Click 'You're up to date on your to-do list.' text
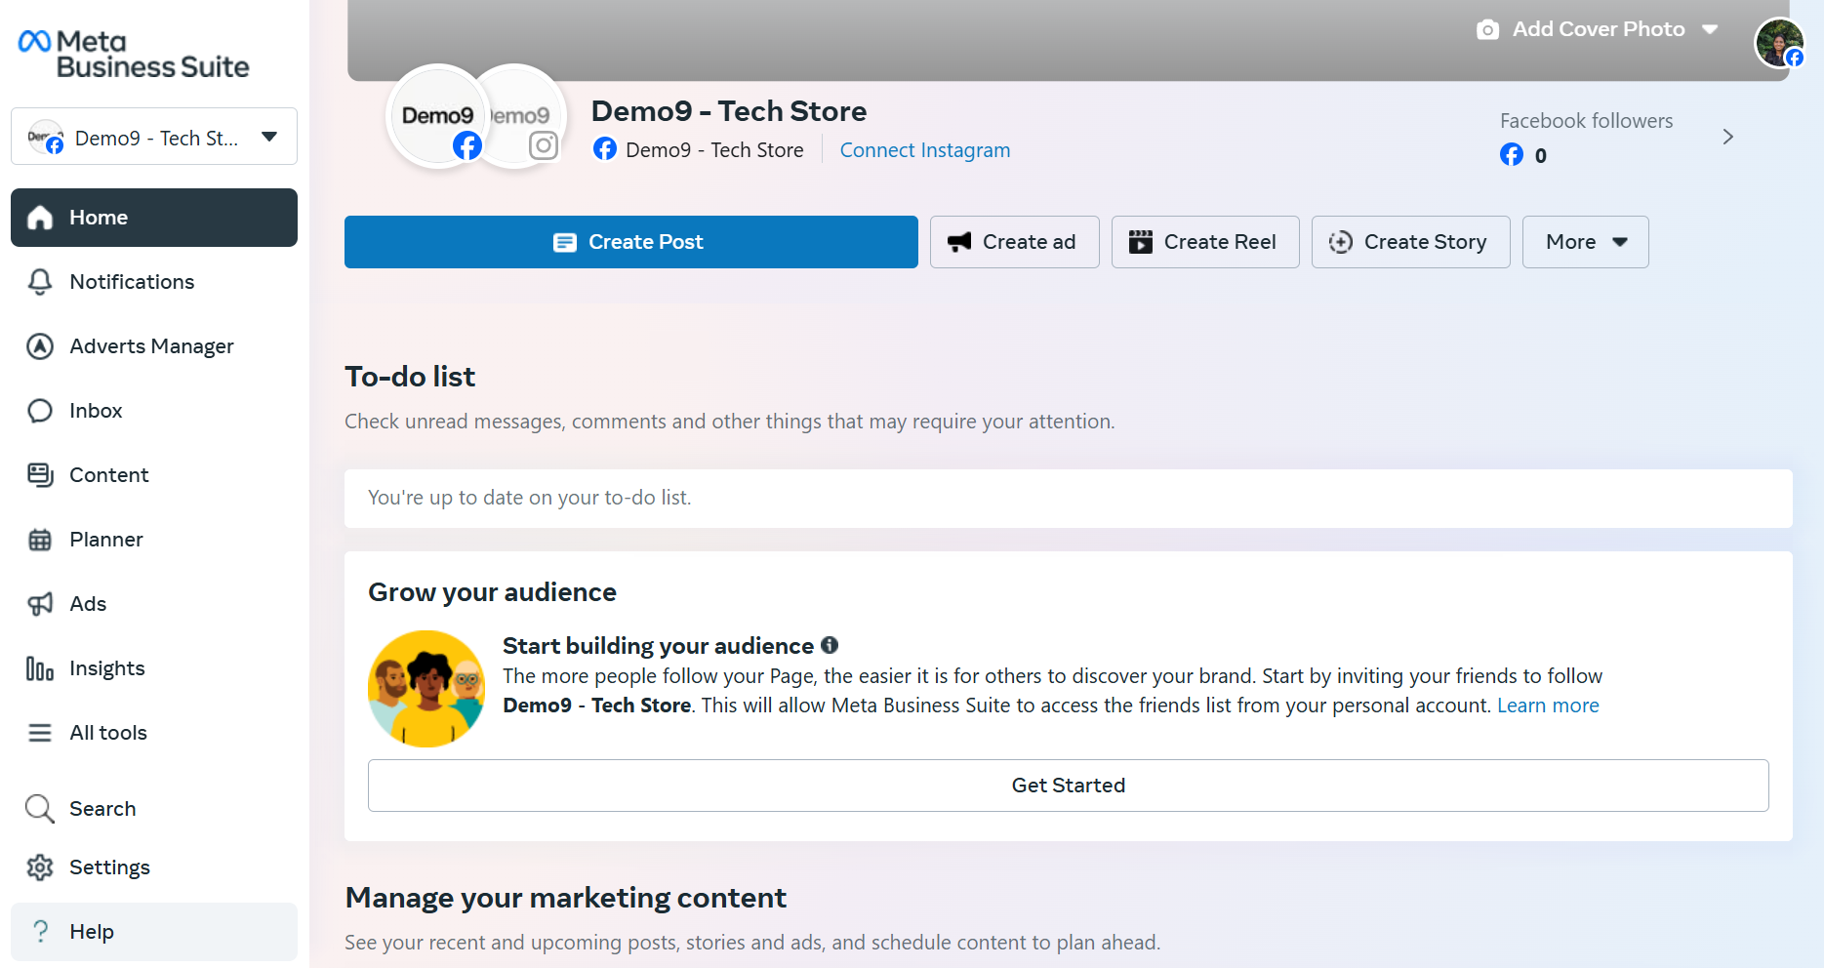 530,498
